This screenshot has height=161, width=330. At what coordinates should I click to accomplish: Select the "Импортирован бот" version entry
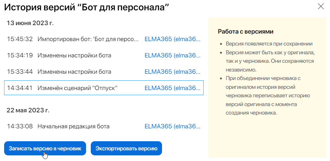[x=88, y=39]
